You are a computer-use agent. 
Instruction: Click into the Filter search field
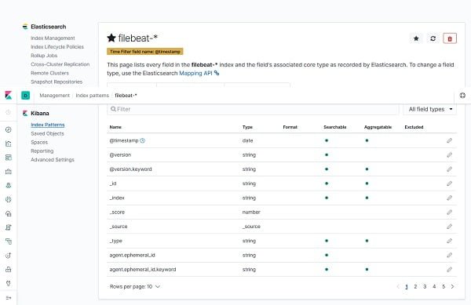pyautogui.click(x=253, y=109)
